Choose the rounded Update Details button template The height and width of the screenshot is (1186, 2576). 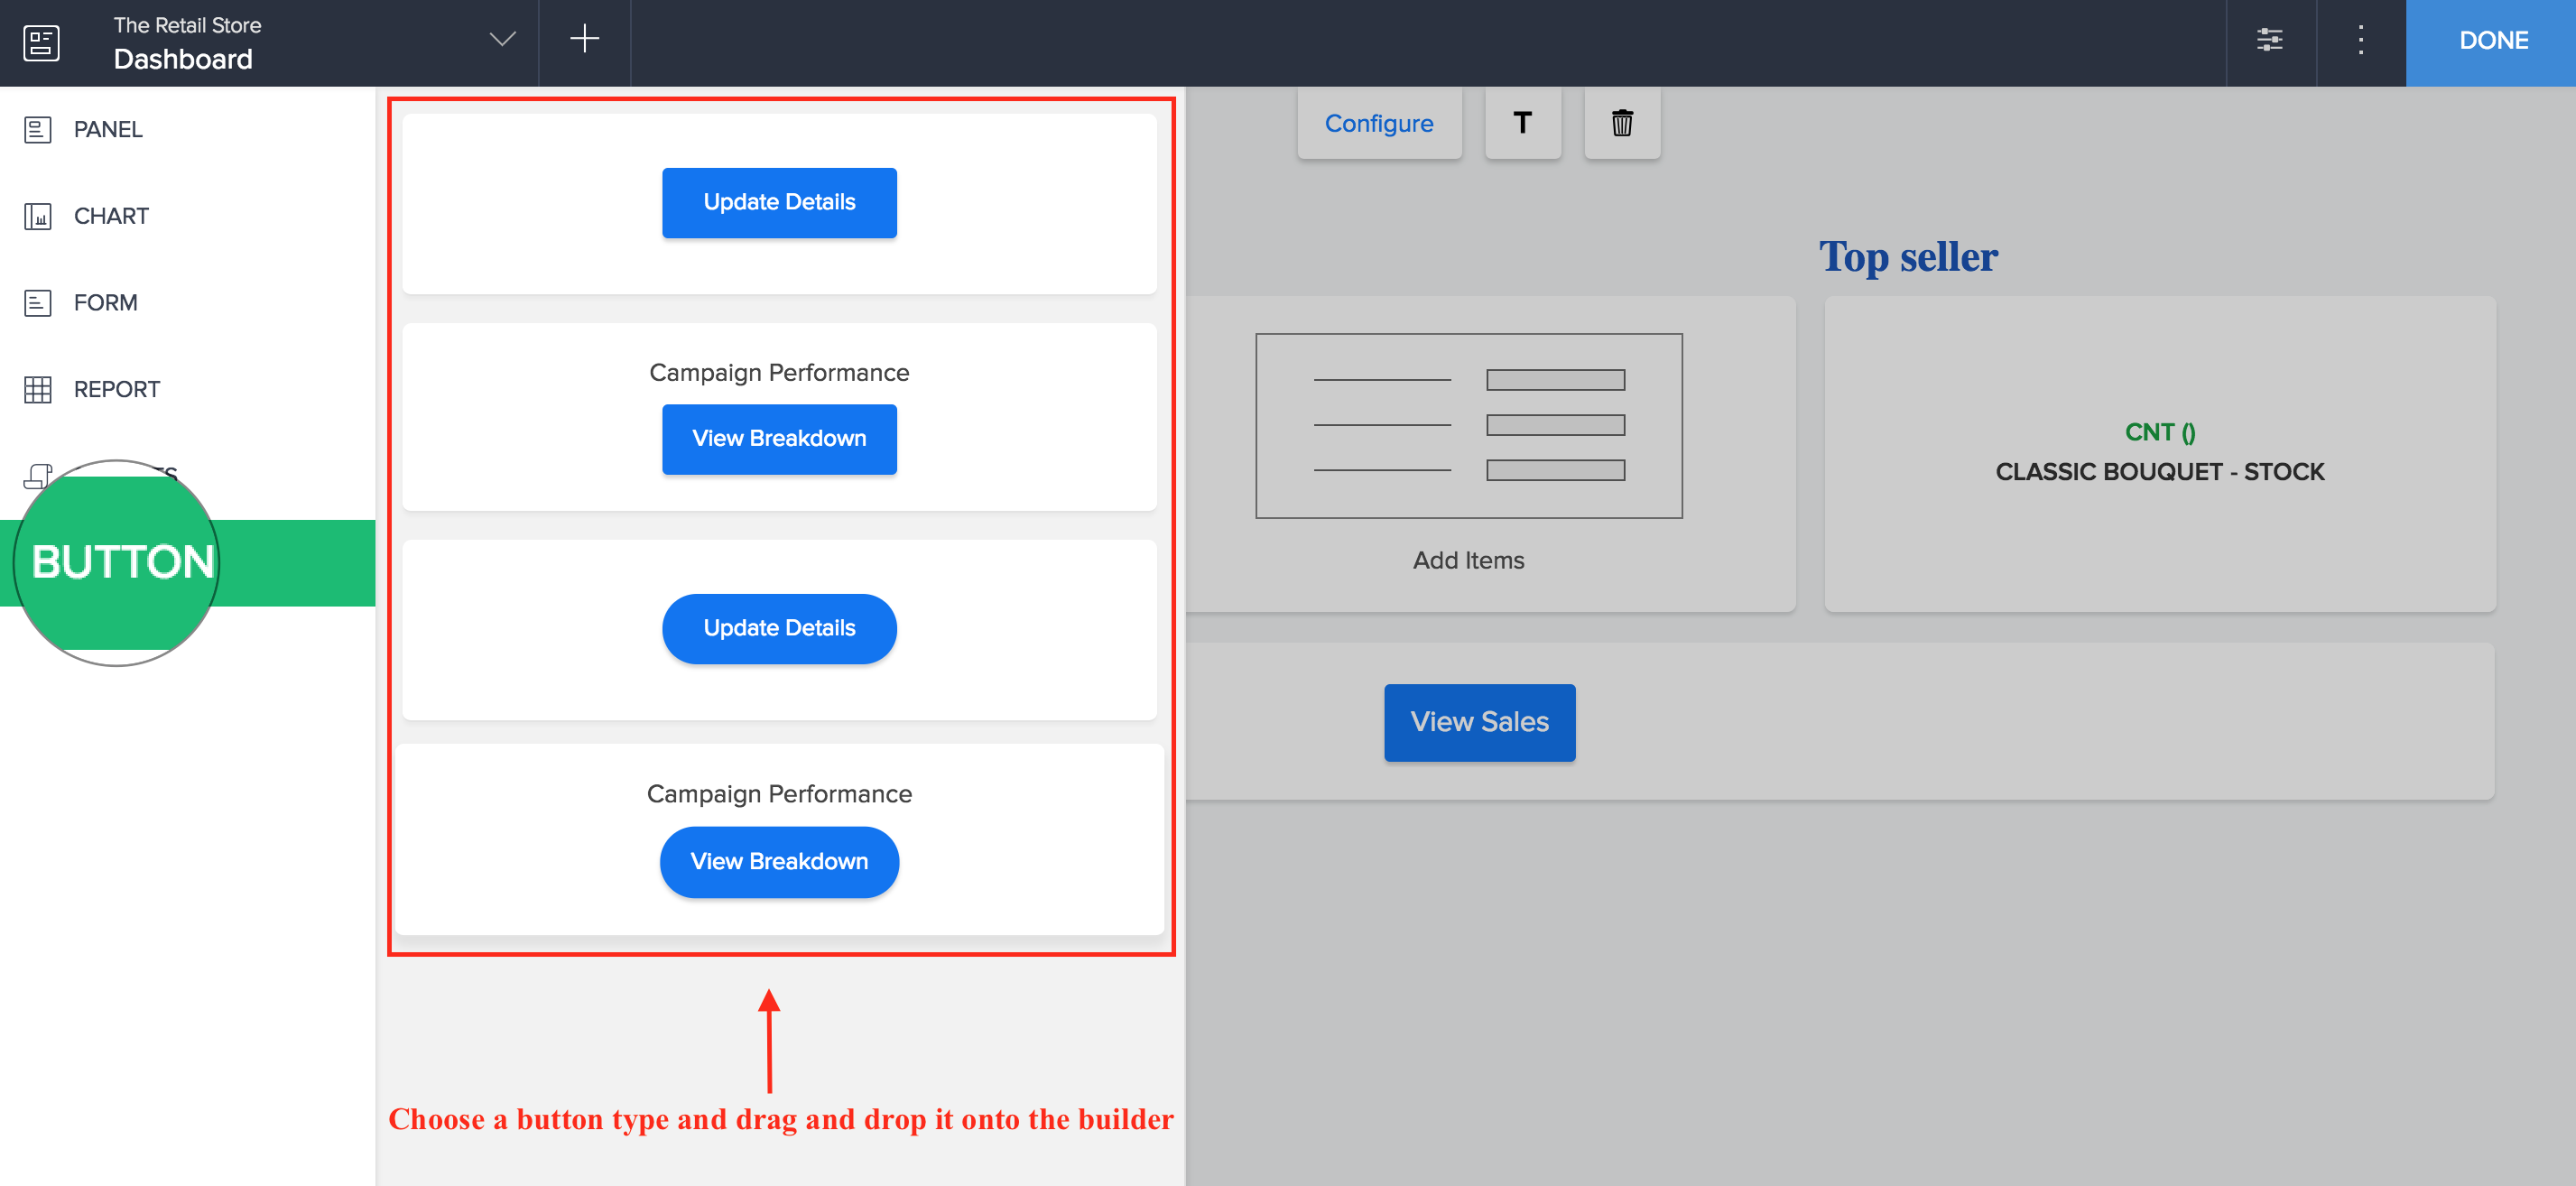point(779,628)
